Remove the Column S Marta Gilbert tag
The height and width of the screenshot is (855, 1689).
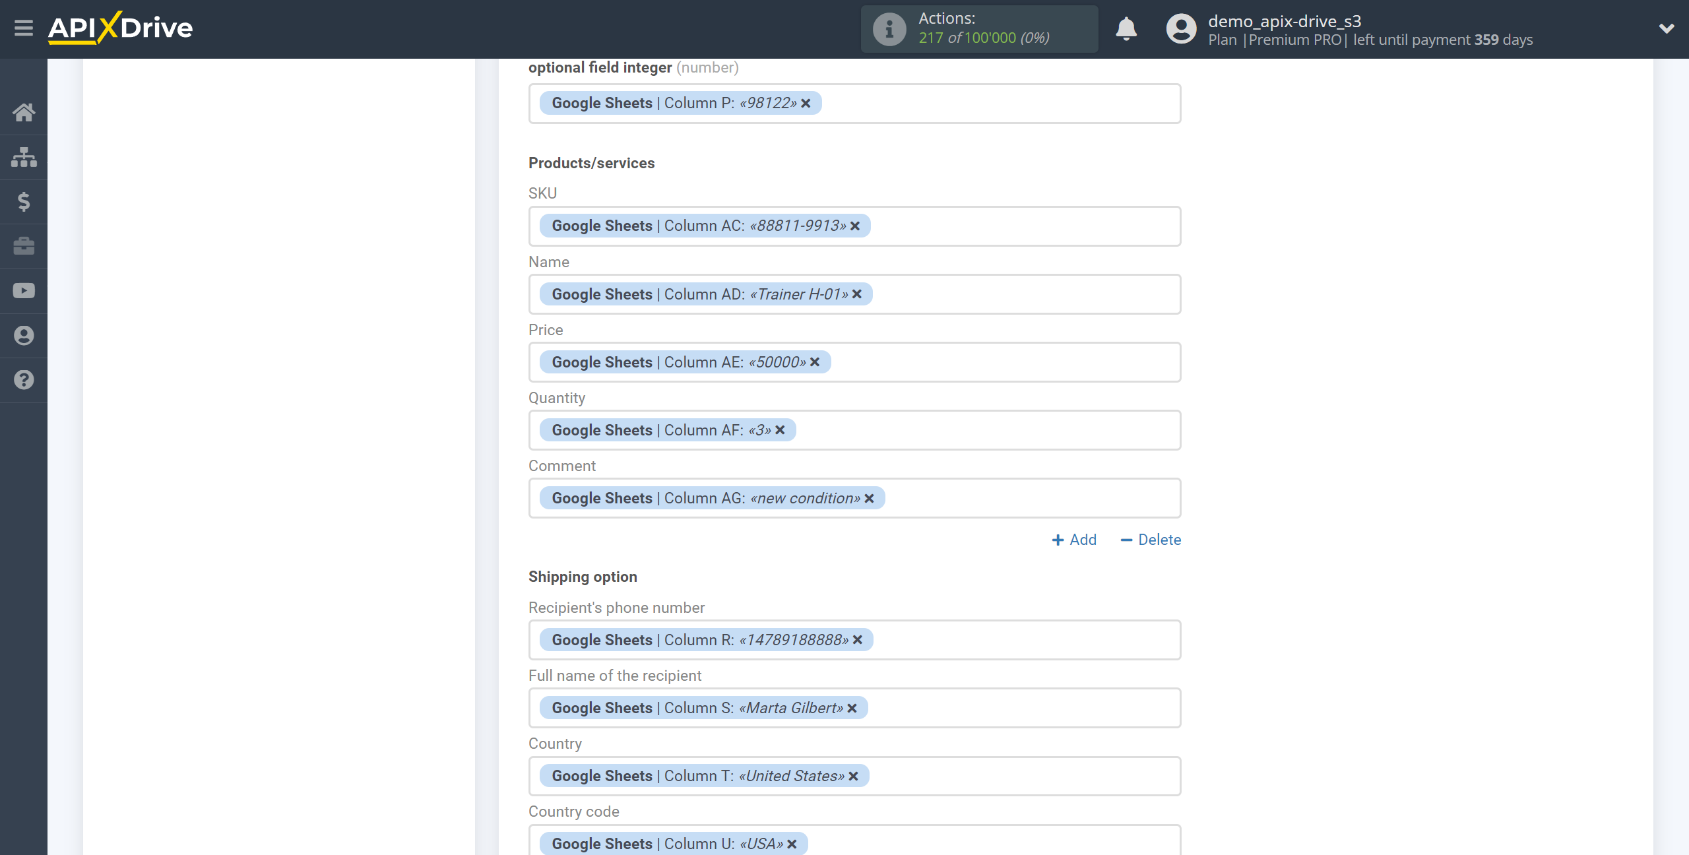point(852,708)
